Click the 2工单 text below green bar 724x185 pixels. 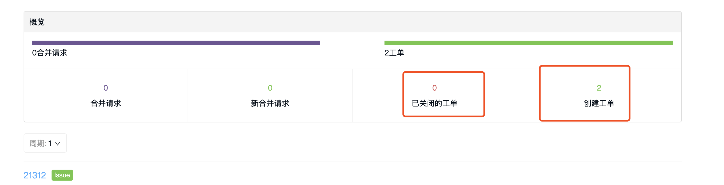394,53
